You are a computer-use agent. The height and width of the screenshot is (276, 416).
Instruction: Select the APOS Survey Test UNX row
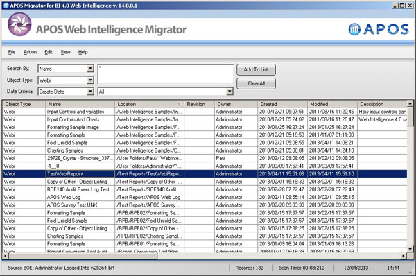tap(205, 205)
